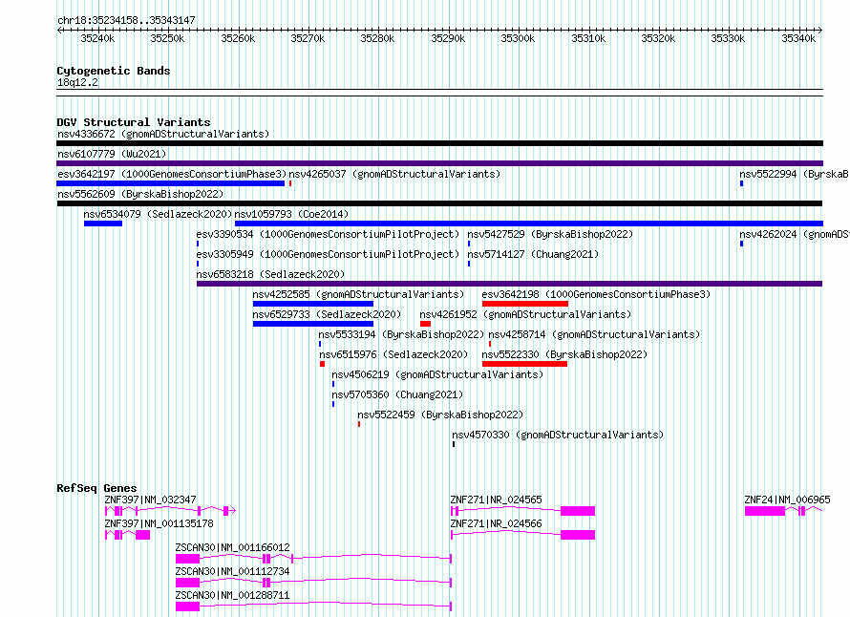Select nsv5427529 (ByrskaBishop2022) label
The image size is (850, 617).
(x=550, y=234)
